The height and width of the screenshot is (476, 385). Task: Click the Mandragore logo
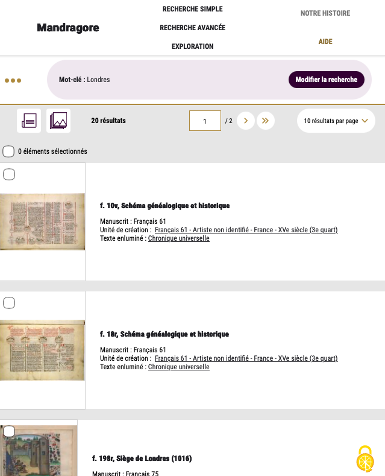pos(67,28)
